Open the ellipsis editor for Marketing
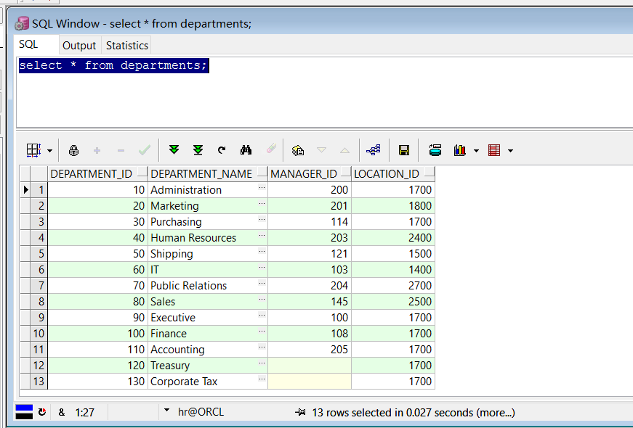Screen dimensions: 633x428 262,204
